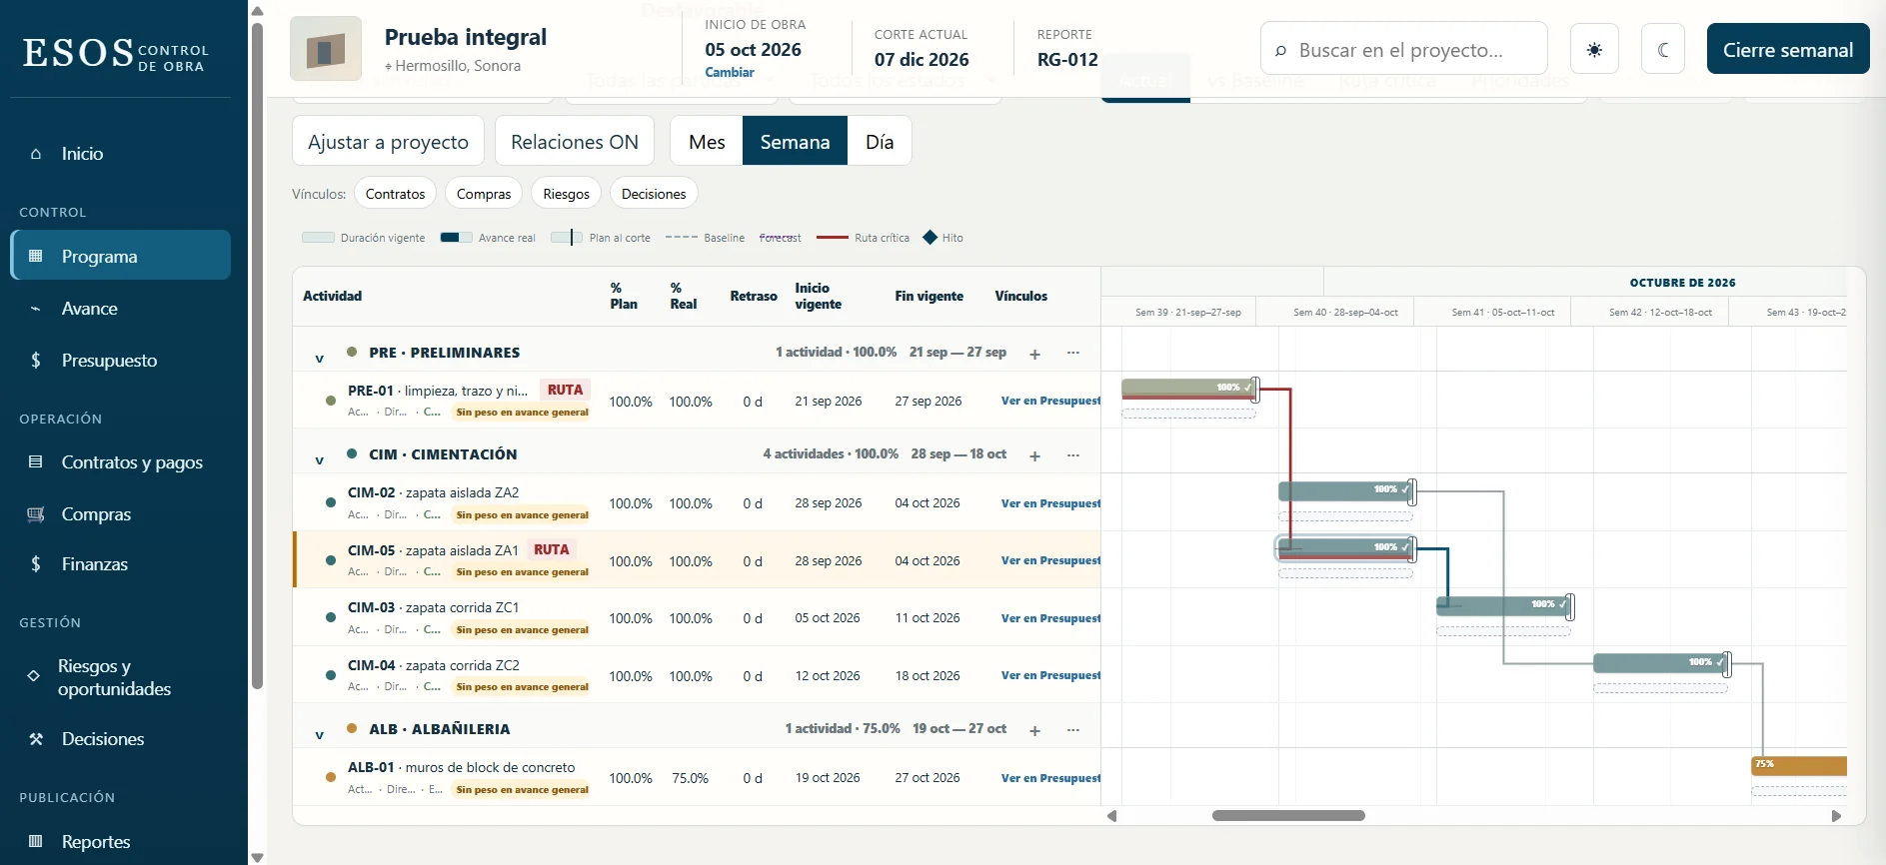Collapse the PRE · PRELIMINARES group
Screen dimensions: 1886x865
click(320, 358)
